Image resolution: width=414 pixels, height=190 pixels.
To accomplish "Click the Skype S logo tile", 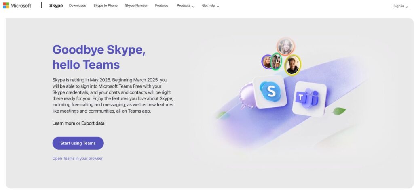I will pos(270,92).
